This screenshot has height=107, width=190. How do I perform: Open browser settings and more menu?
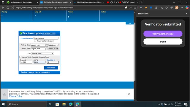(181, 8)
